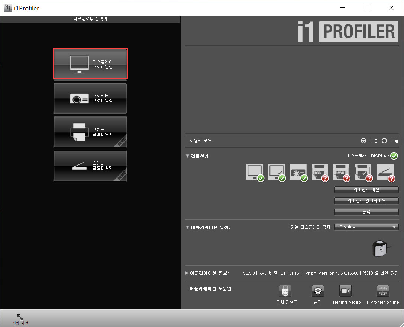This screenshot has height=327, width=404.
Task: Click the 업데이트 확인: 켜기 text
Action: coord(381,273)
